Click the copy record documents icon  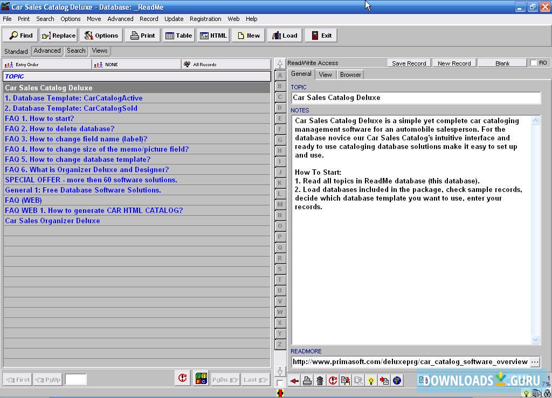click(x=346, y=381)
